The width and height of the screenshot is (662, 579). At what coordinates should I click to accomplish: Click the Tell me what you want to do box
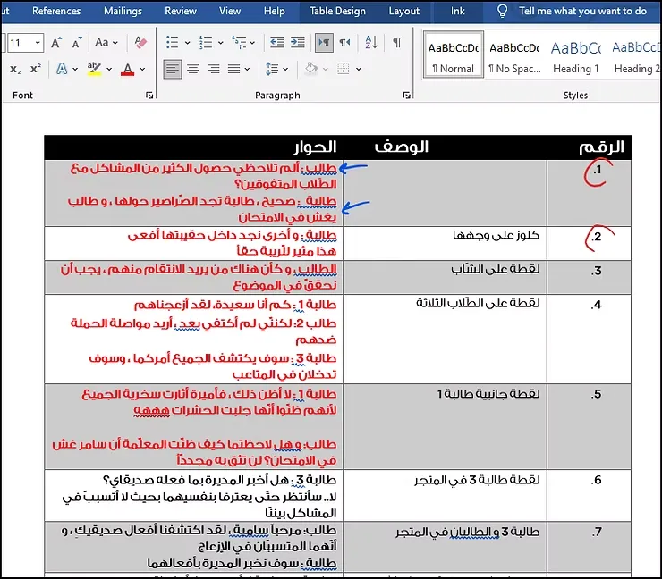[582, 11]
